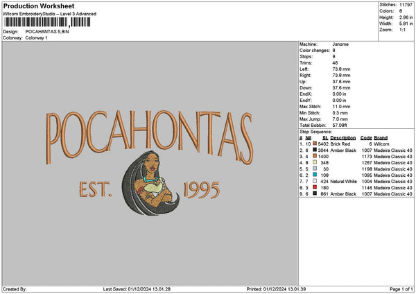Click the Max Stitch value '11.0 mm'
The width and height of the screenshot is (416, 294).
[341, 106]
